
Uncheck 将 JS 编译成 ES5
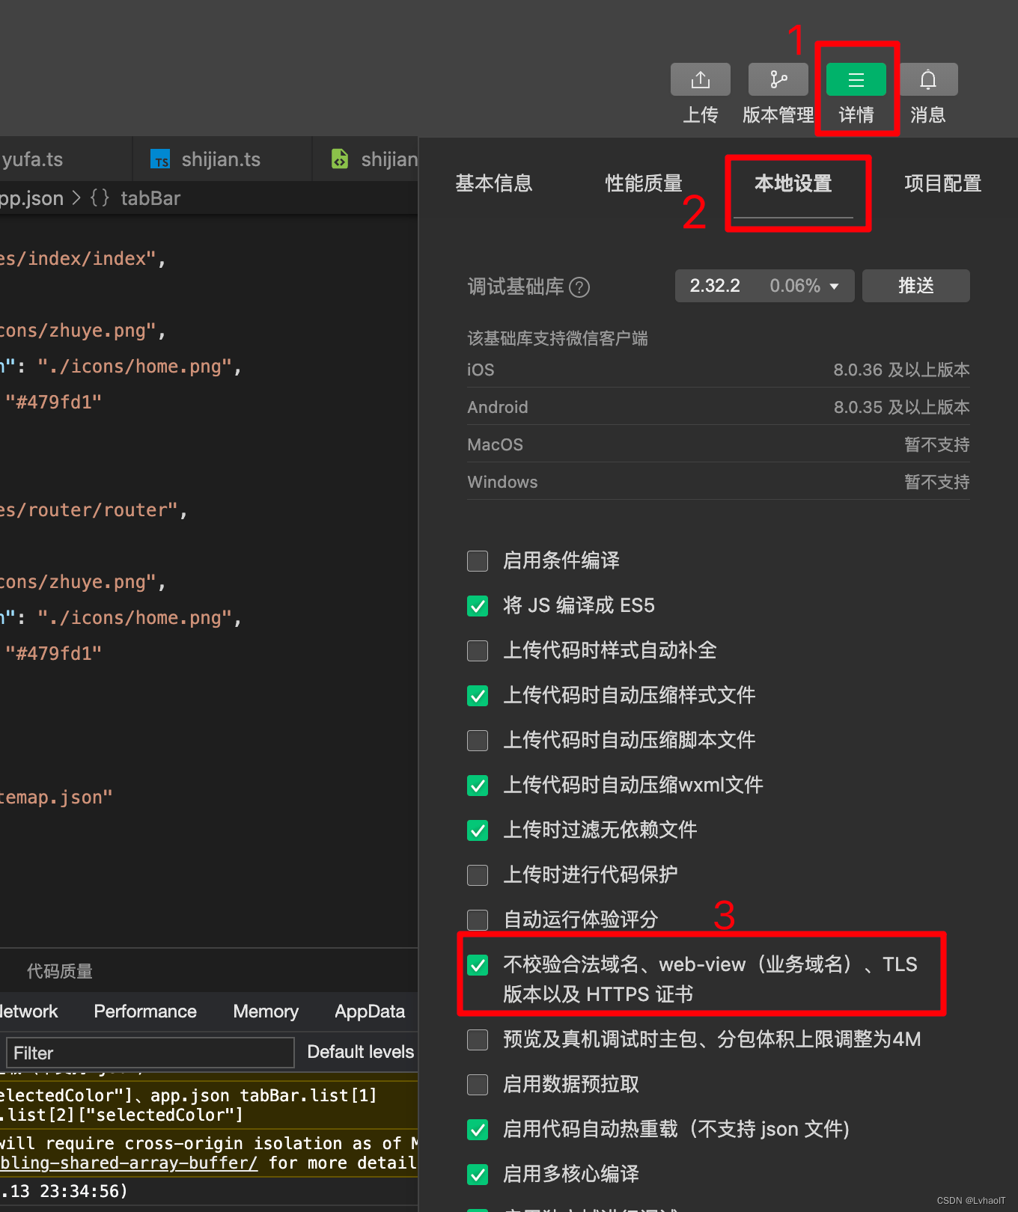478,606
